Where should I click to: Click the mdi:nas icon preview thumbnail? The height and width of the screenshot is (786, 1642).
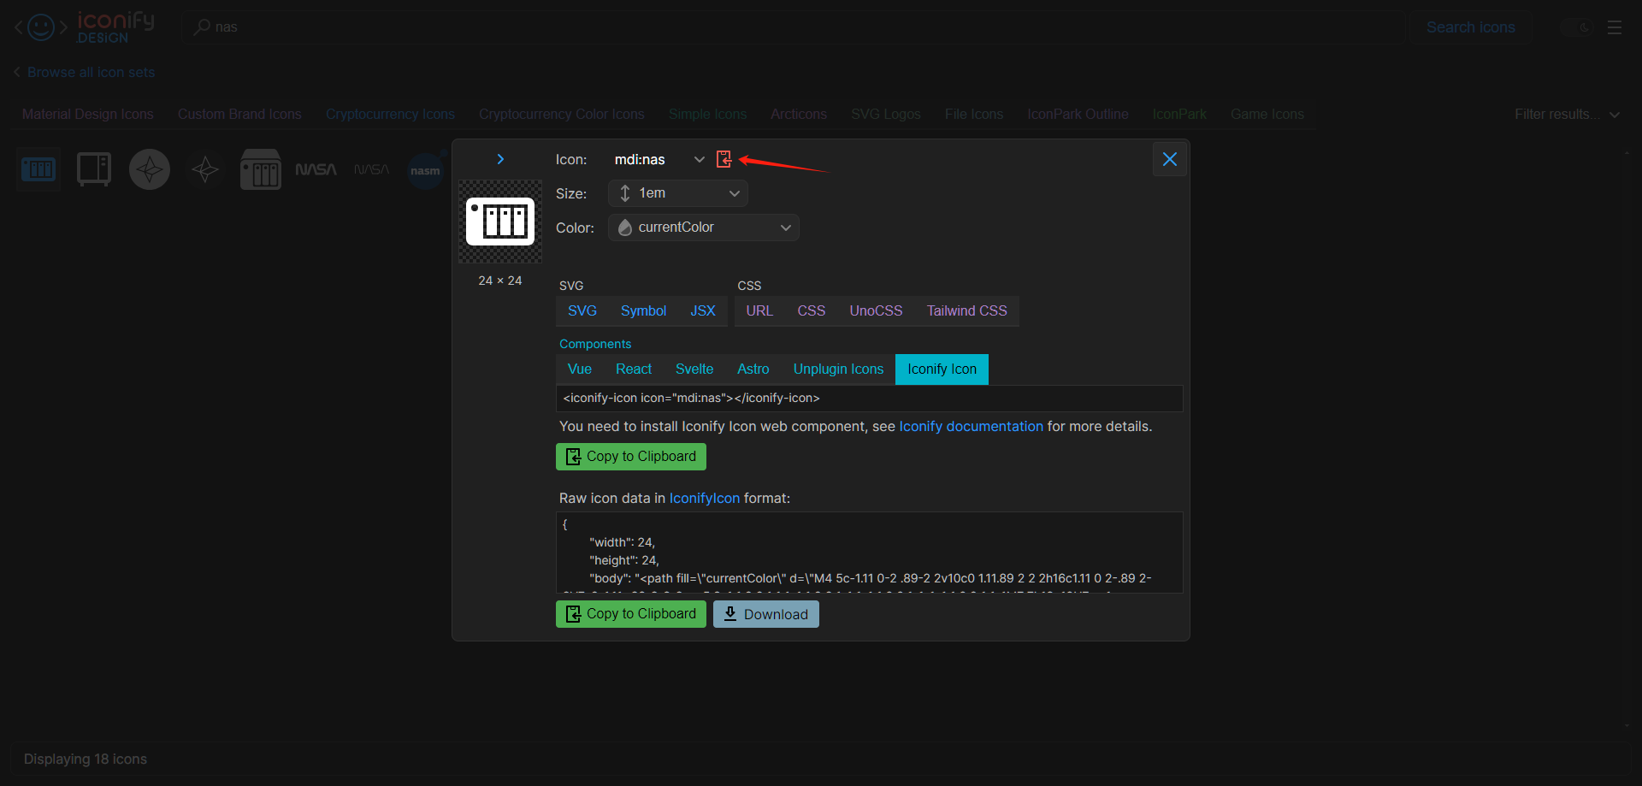pos(500,222)
